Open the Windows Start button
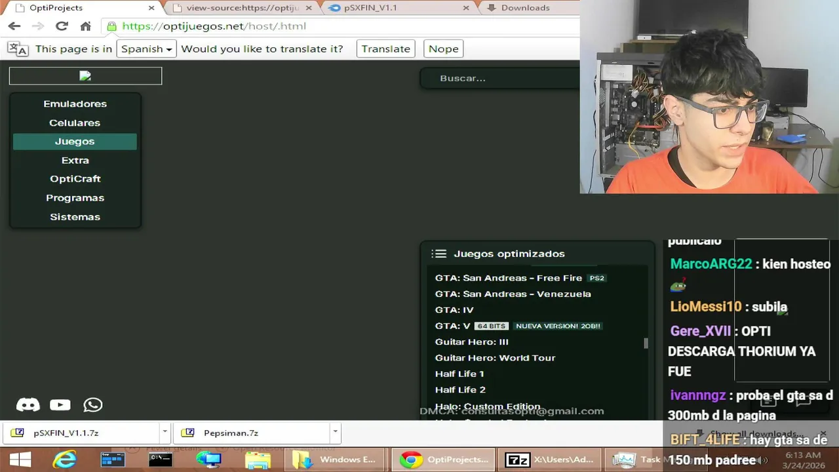Screen dimensions: 839x472 pyautogui.click(x=20, y=460)
